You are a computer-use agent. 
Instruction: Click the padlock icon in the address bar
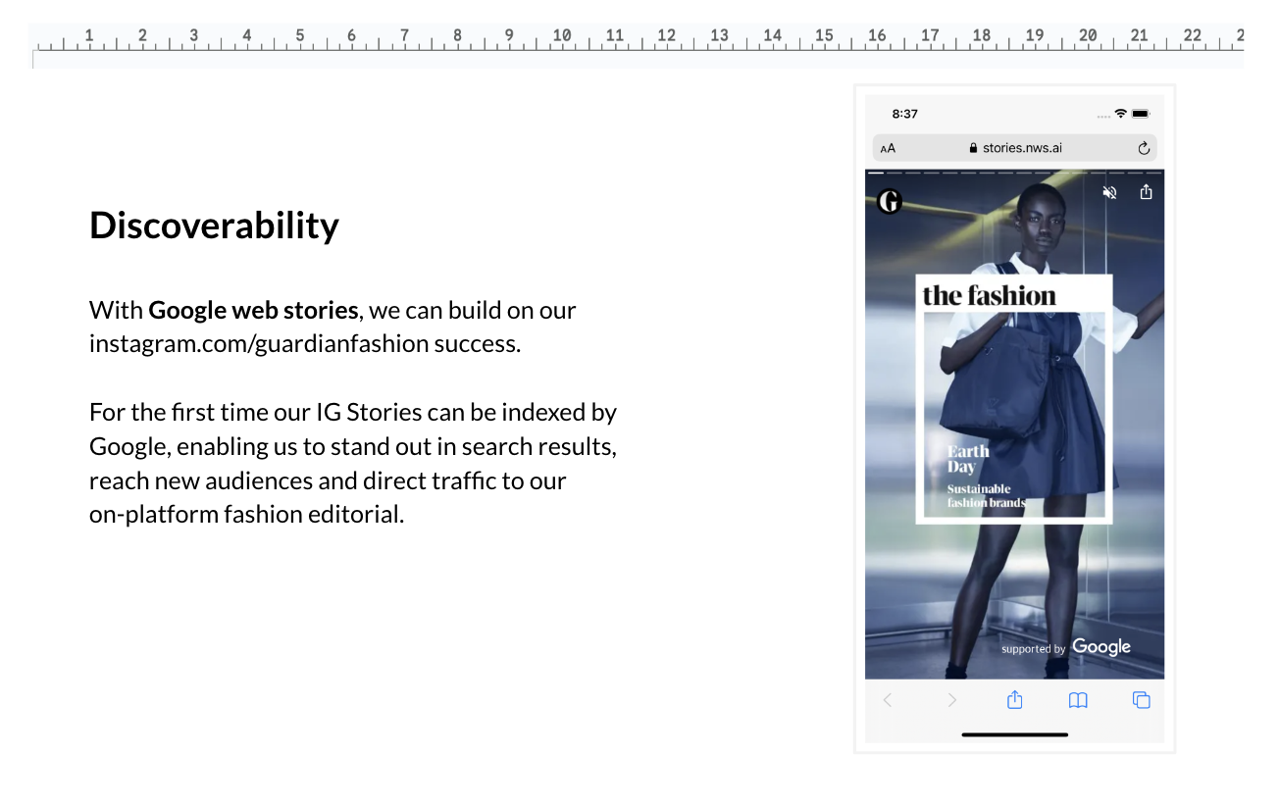click(x=973, y=149)
